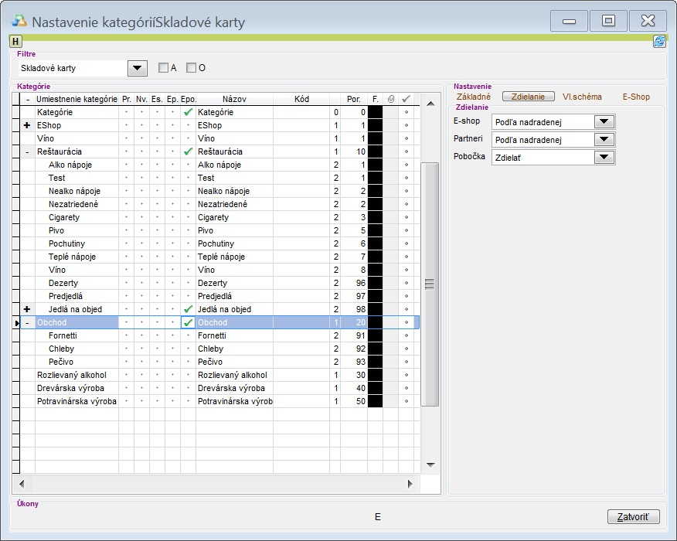Toggle the Epo. checkmark in the Obchod row
677x541 pixels.
[188, 322]
